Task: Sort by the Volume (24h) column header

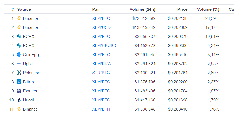Action: [x=142, y=9]
